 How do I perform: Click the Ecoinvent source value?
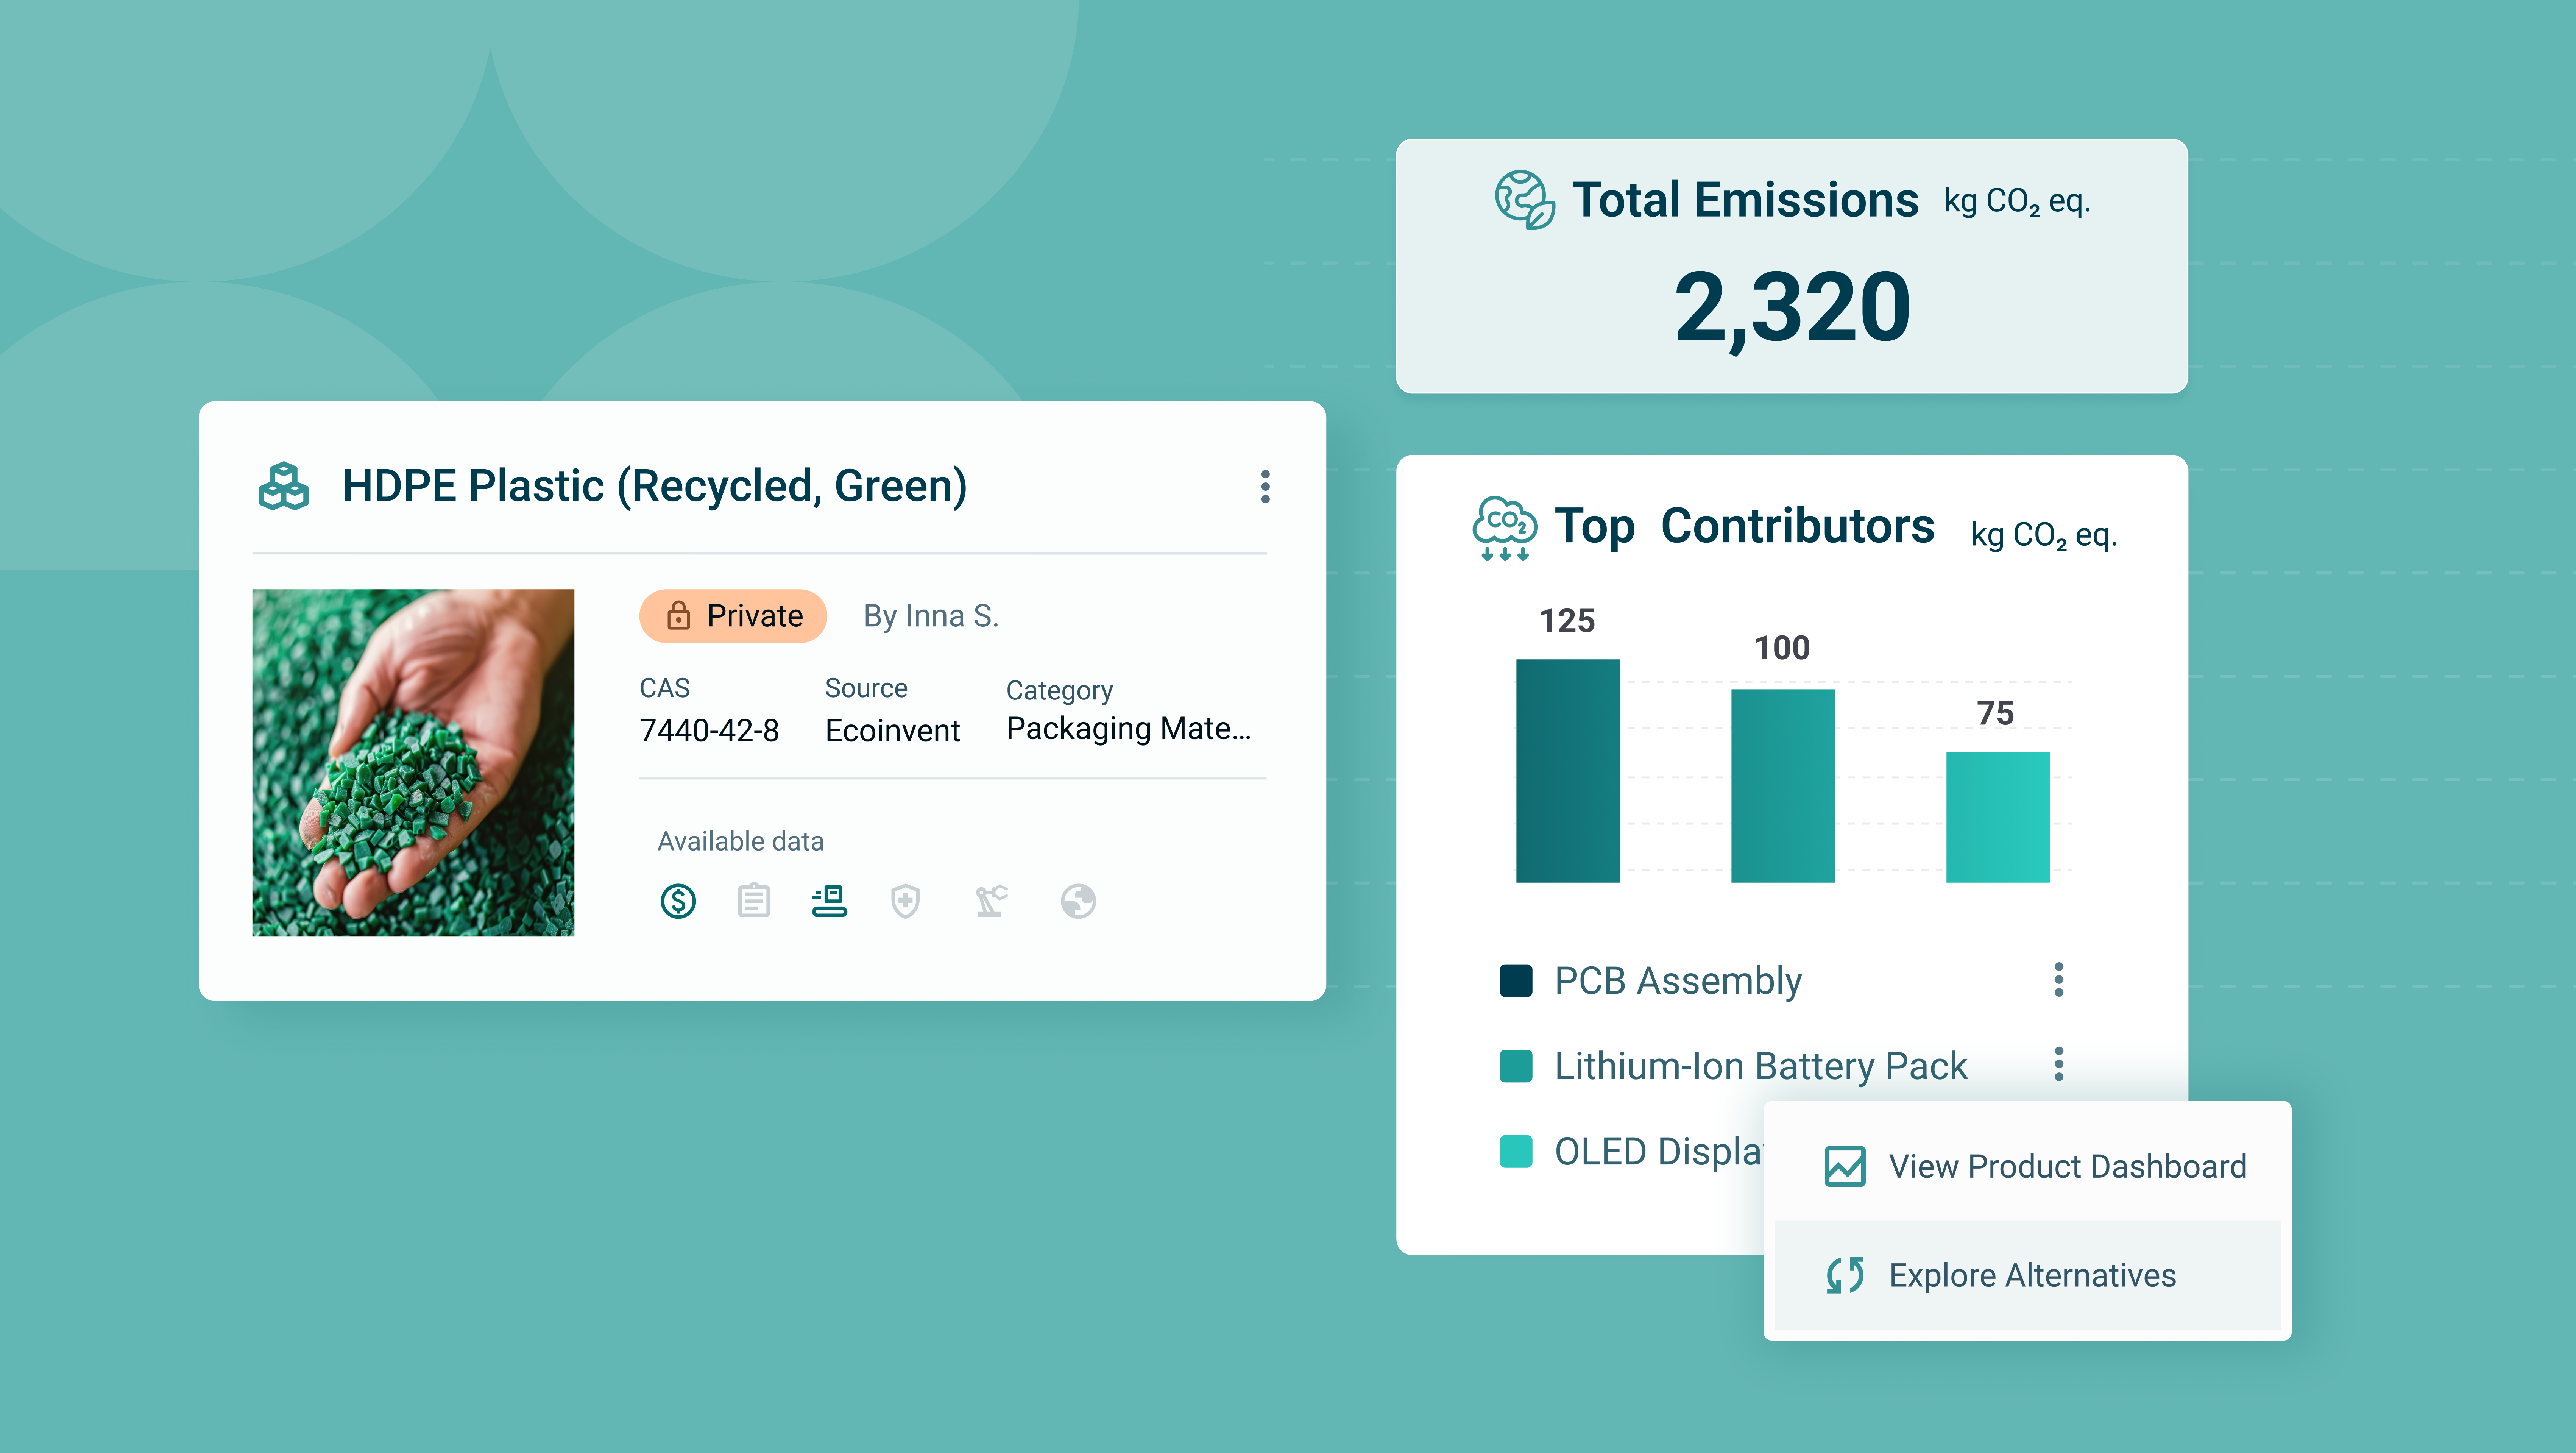click(892, 731)
